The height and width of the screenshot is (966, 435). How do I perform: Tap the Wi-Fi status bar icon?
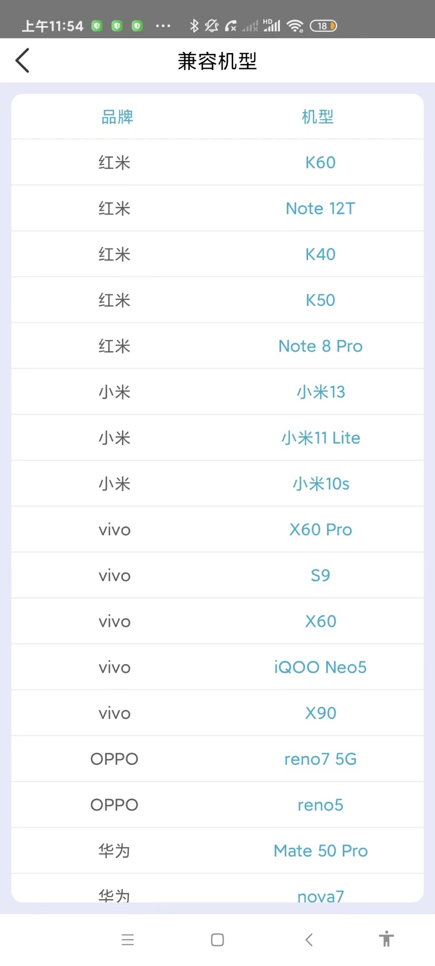(295, 26)
